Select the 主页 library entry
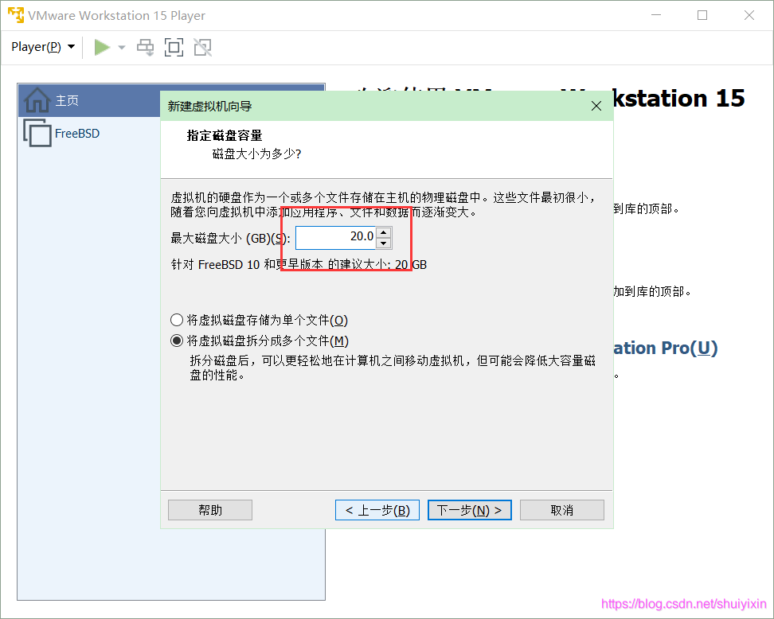Viewport: 774px width, 619px height. [x=89, y=100]
